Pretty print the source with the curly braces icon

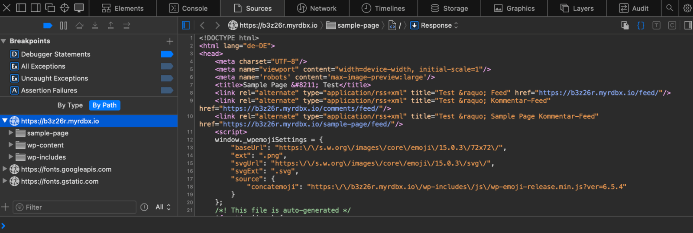click(x=641, y=26)
